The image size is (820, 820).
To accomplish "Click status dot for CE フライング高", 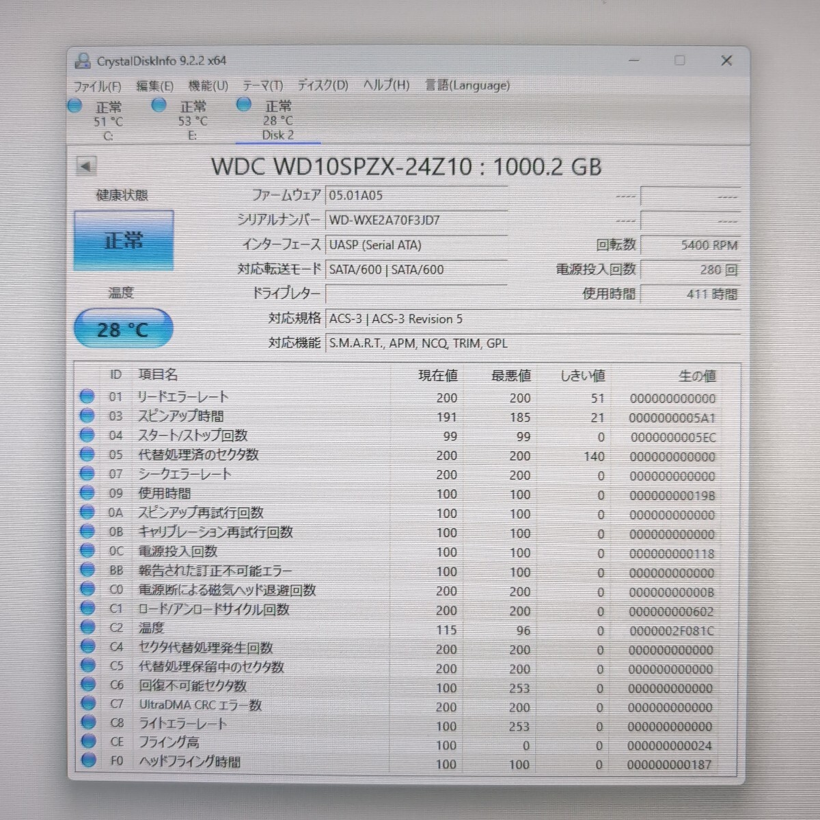I will [87, 741].
